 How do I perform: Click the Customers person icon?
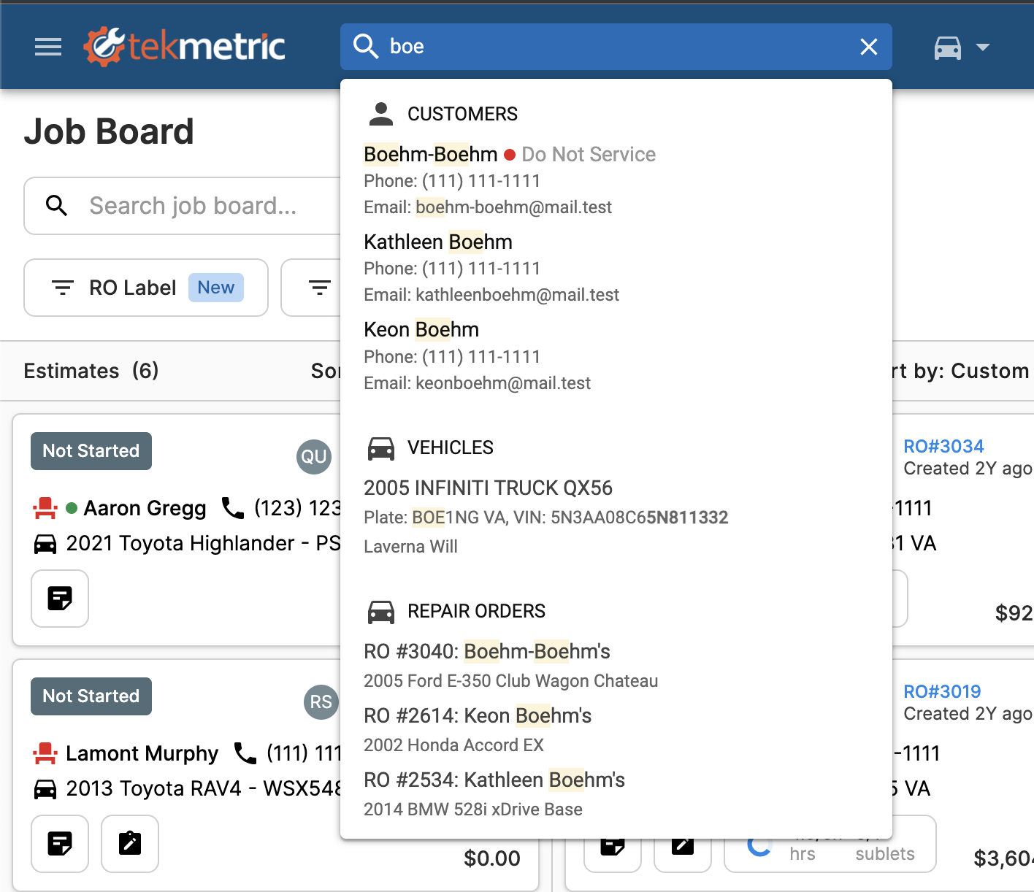380,113
